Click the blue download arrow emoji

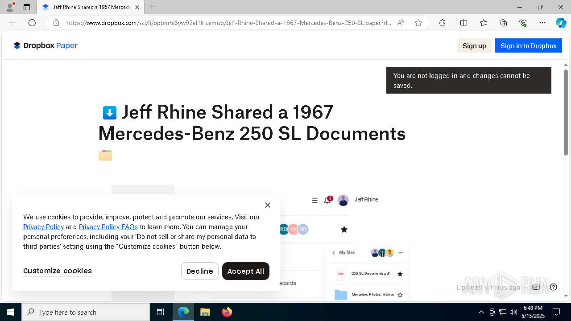110,113
